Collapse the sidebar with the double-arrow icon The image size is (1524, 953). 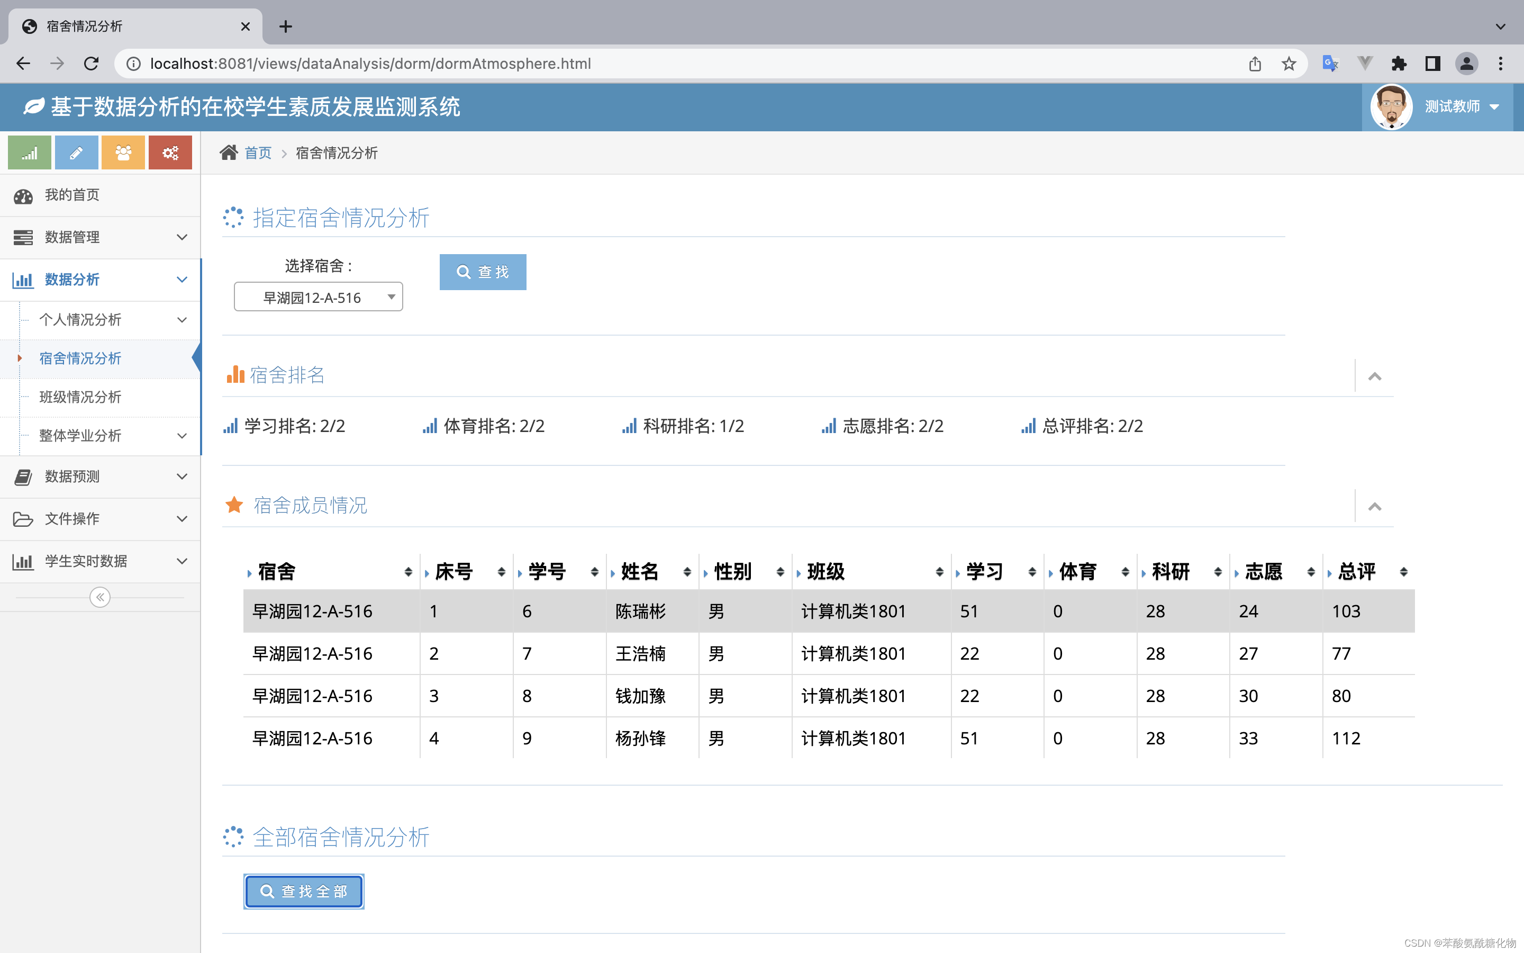(99, 597)
